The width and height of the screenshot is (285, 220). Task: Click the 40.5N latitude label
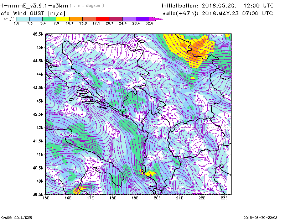38,168
